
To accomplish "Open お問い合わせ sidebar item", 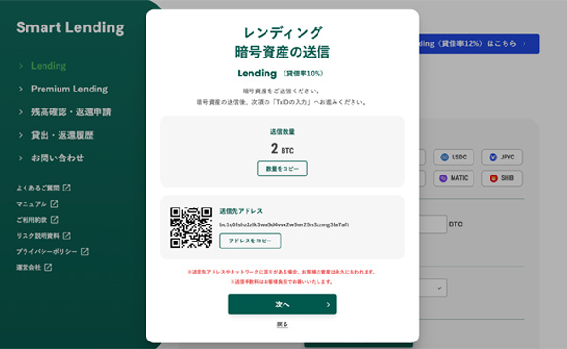I will [x=58, y=158].
